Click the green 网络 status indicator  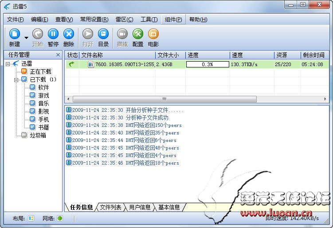pos(60,218)
